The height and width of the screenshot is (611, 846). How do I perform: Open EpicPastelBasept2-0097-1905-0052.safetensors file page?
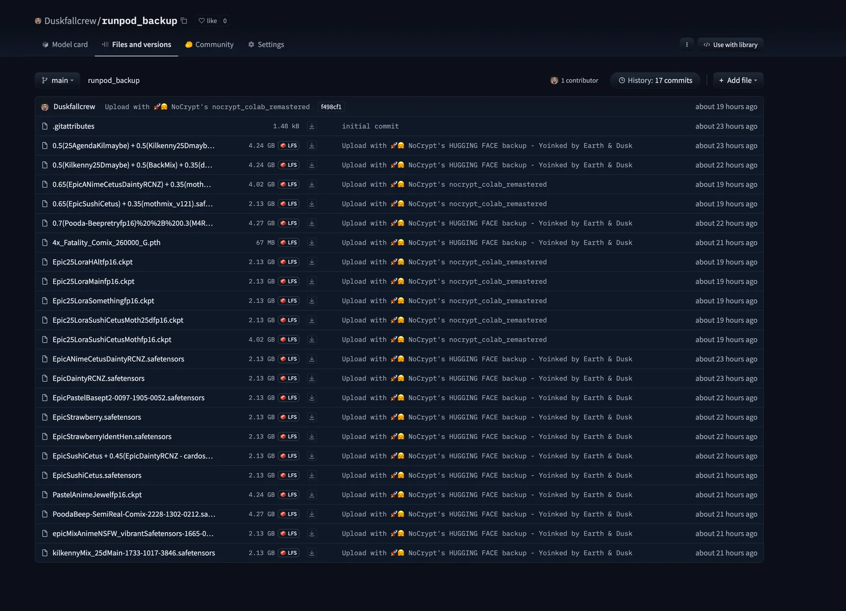[128, 398]
